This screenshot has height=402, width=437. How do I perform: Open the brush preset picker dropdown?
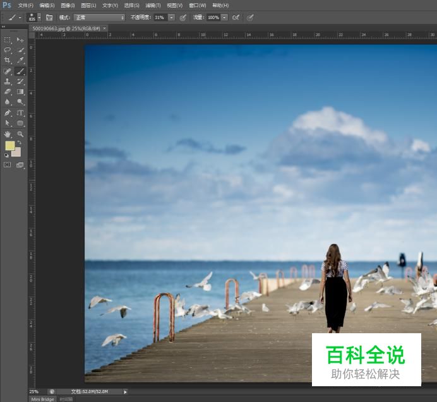point(39,17)
